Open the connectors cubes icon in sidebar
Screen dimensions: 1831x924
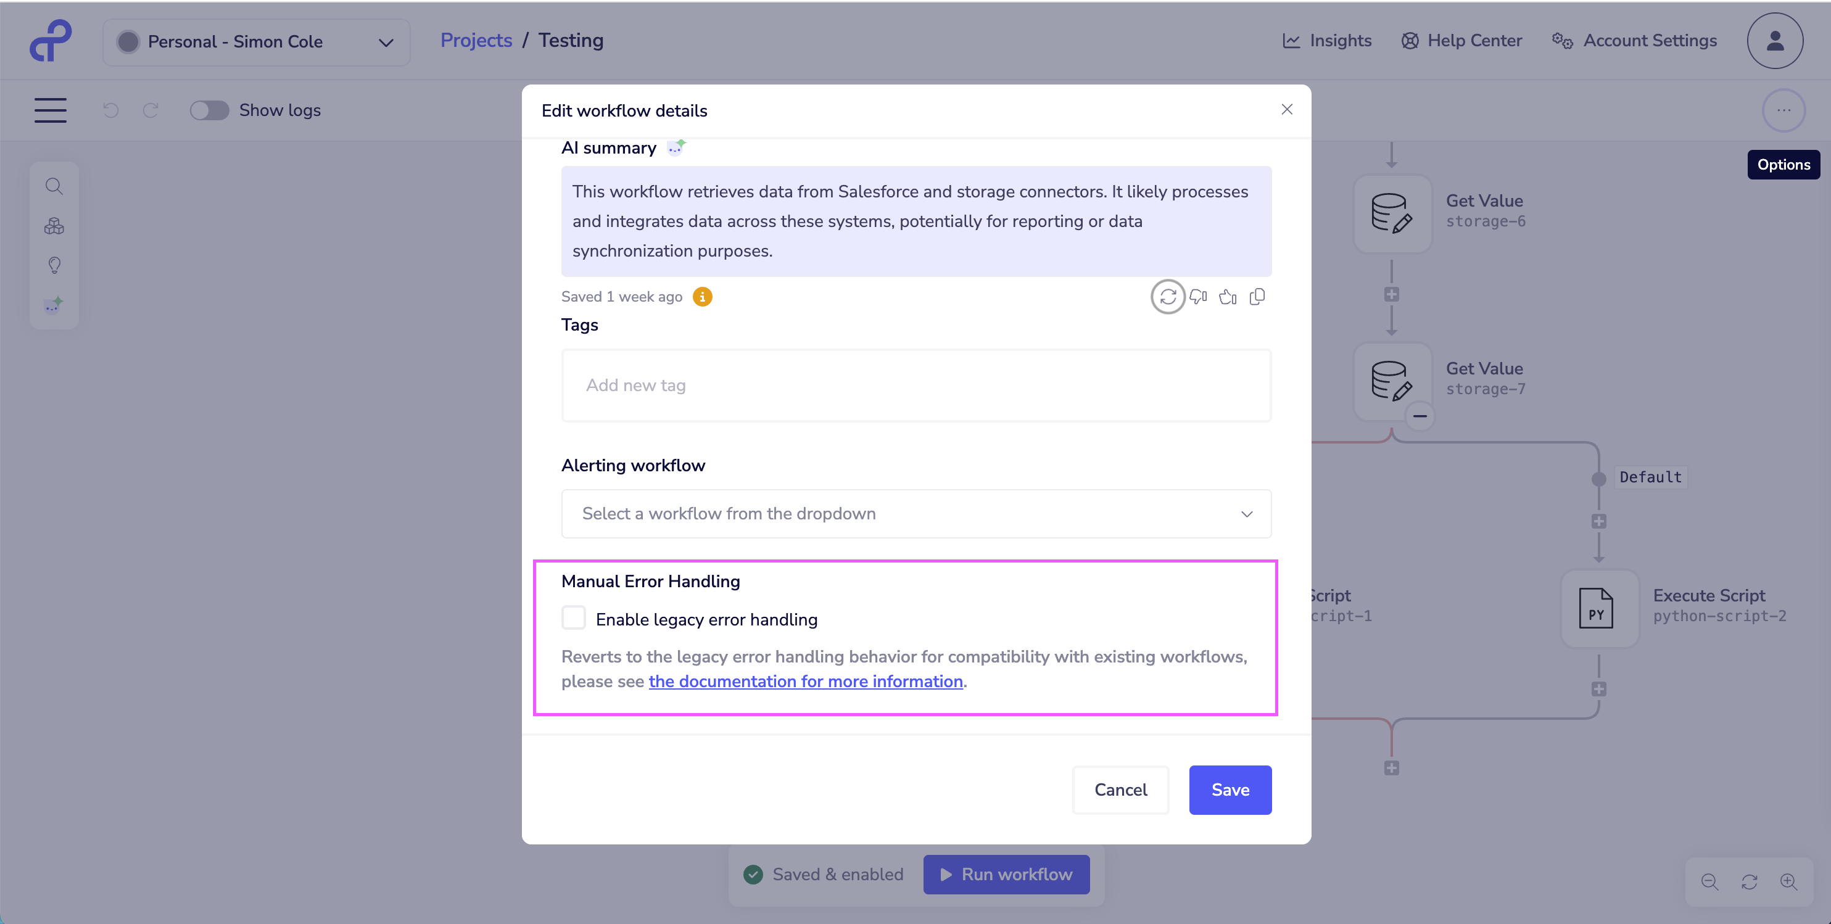click(x=54, y=226)
